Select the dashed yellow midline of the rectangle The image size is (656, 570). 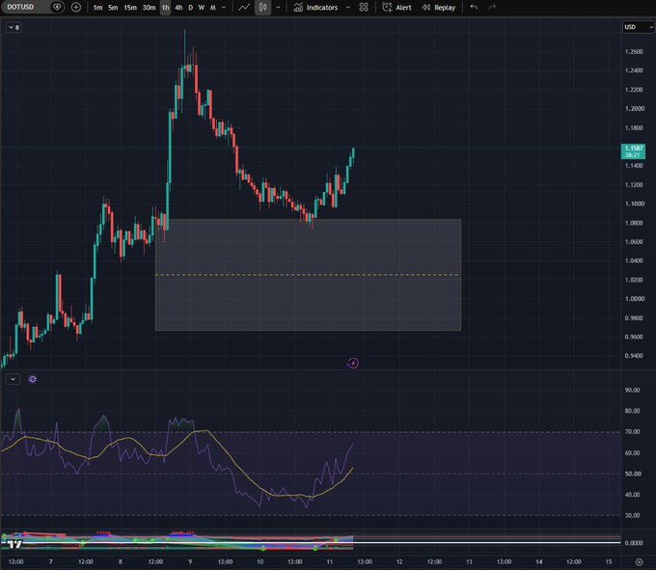click(308, 275)
